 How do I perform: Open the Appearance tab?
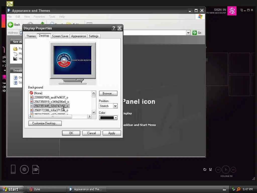point(79,36)
